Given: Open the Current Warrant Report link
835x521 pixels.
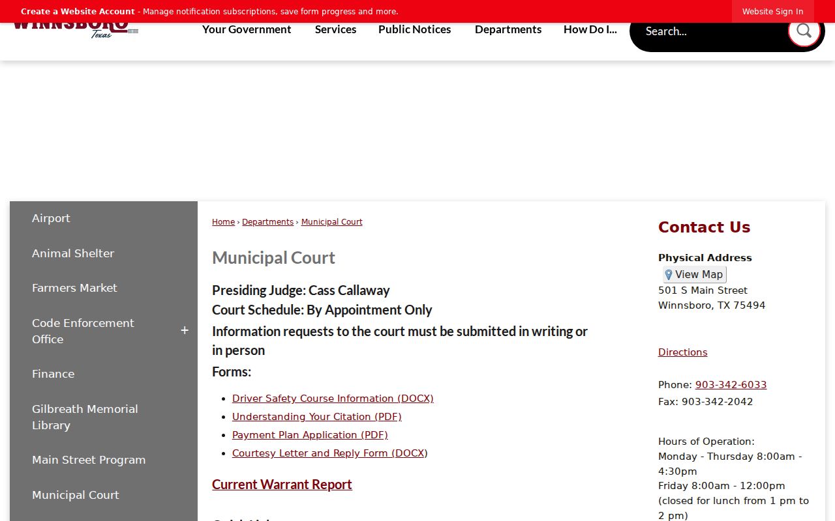Looking at the screenshot, I should pos(282,485).
